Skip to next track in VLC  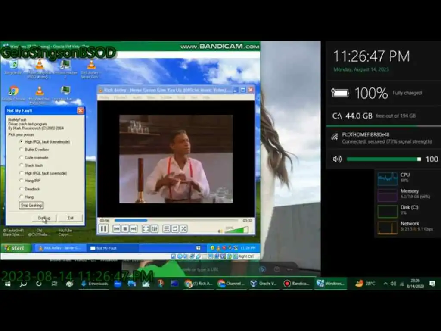(134, 229)
